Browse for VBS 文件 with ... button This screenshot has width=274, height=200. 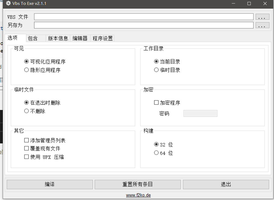(x=262, y=17)
